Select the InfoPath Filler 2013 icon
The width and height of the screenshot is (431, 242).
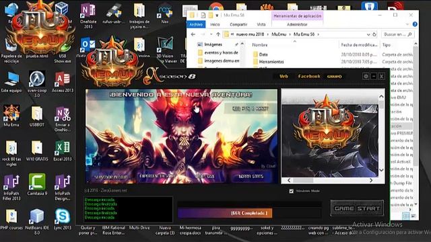tap(11, 188)
